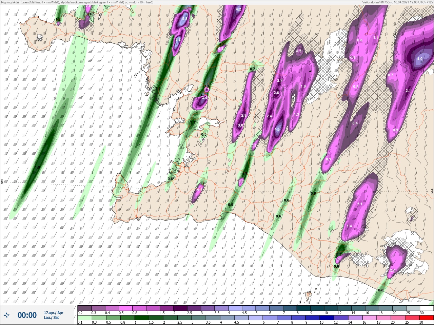
Task: Select the pale green 0.1 swatch in the lower legend
Action: click(85, 318)
